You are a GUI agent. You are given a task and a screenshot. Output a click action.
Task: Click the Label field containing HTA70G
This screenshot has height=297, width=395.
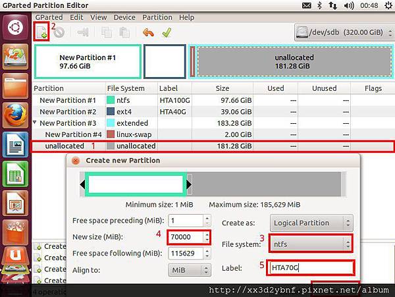tap(311, 267)
